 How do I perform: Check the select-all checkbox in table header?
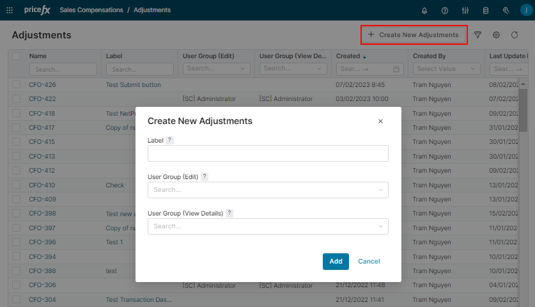[x=17, y=56]
